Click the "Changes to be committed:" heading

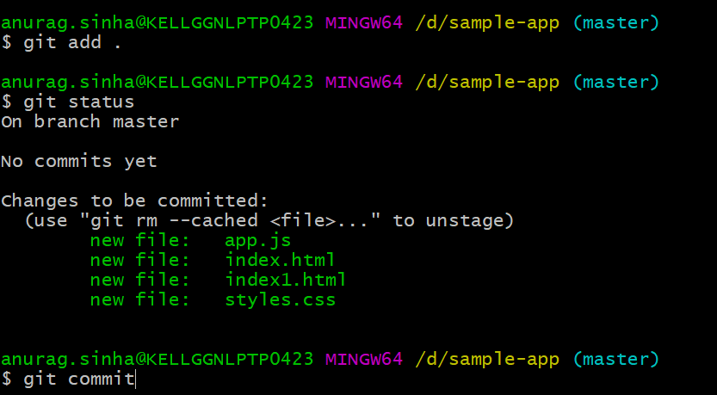(x=134, y=201)
